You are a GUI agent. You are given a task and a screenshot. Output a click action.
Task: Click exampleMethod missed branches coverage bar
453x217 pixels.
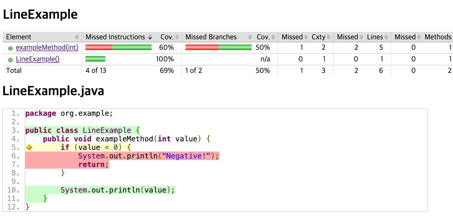click(x=219, y=47)
